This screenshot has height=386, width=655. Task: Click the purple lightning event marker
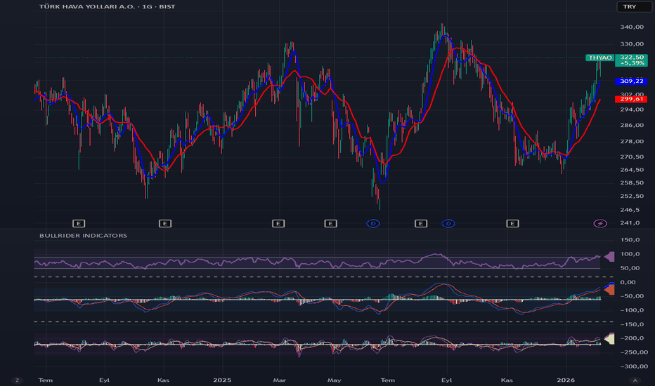(x=600, y=223)
